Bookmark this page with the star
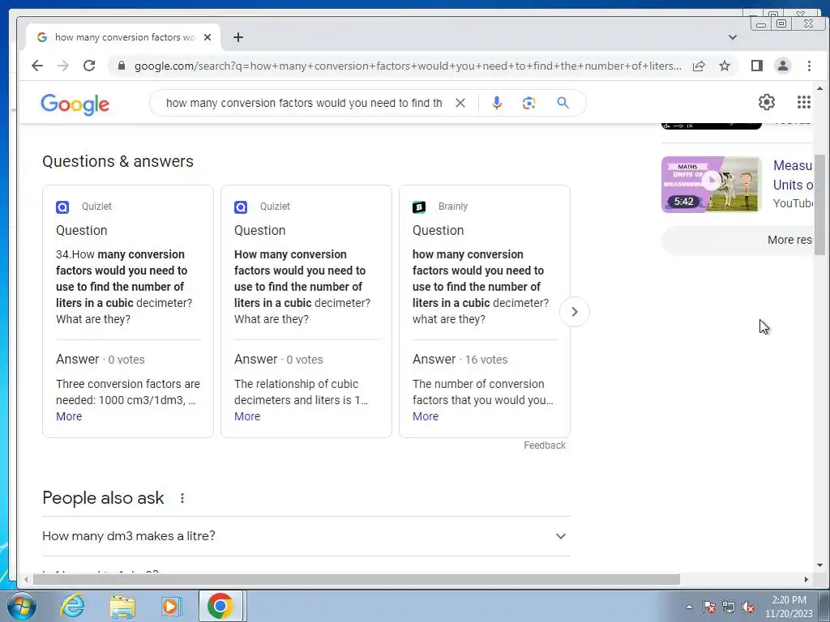This screenshot has height=622, width=830. point(725,66)
